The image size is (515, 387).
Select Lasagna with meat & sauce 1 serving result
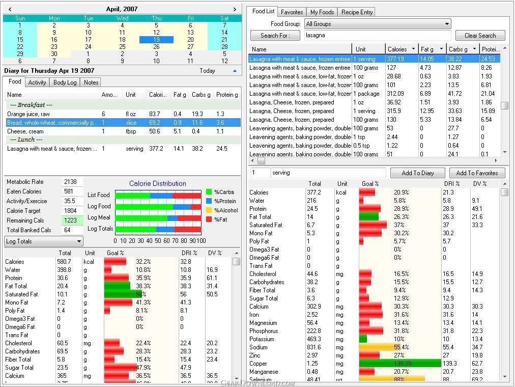[375, 59]
